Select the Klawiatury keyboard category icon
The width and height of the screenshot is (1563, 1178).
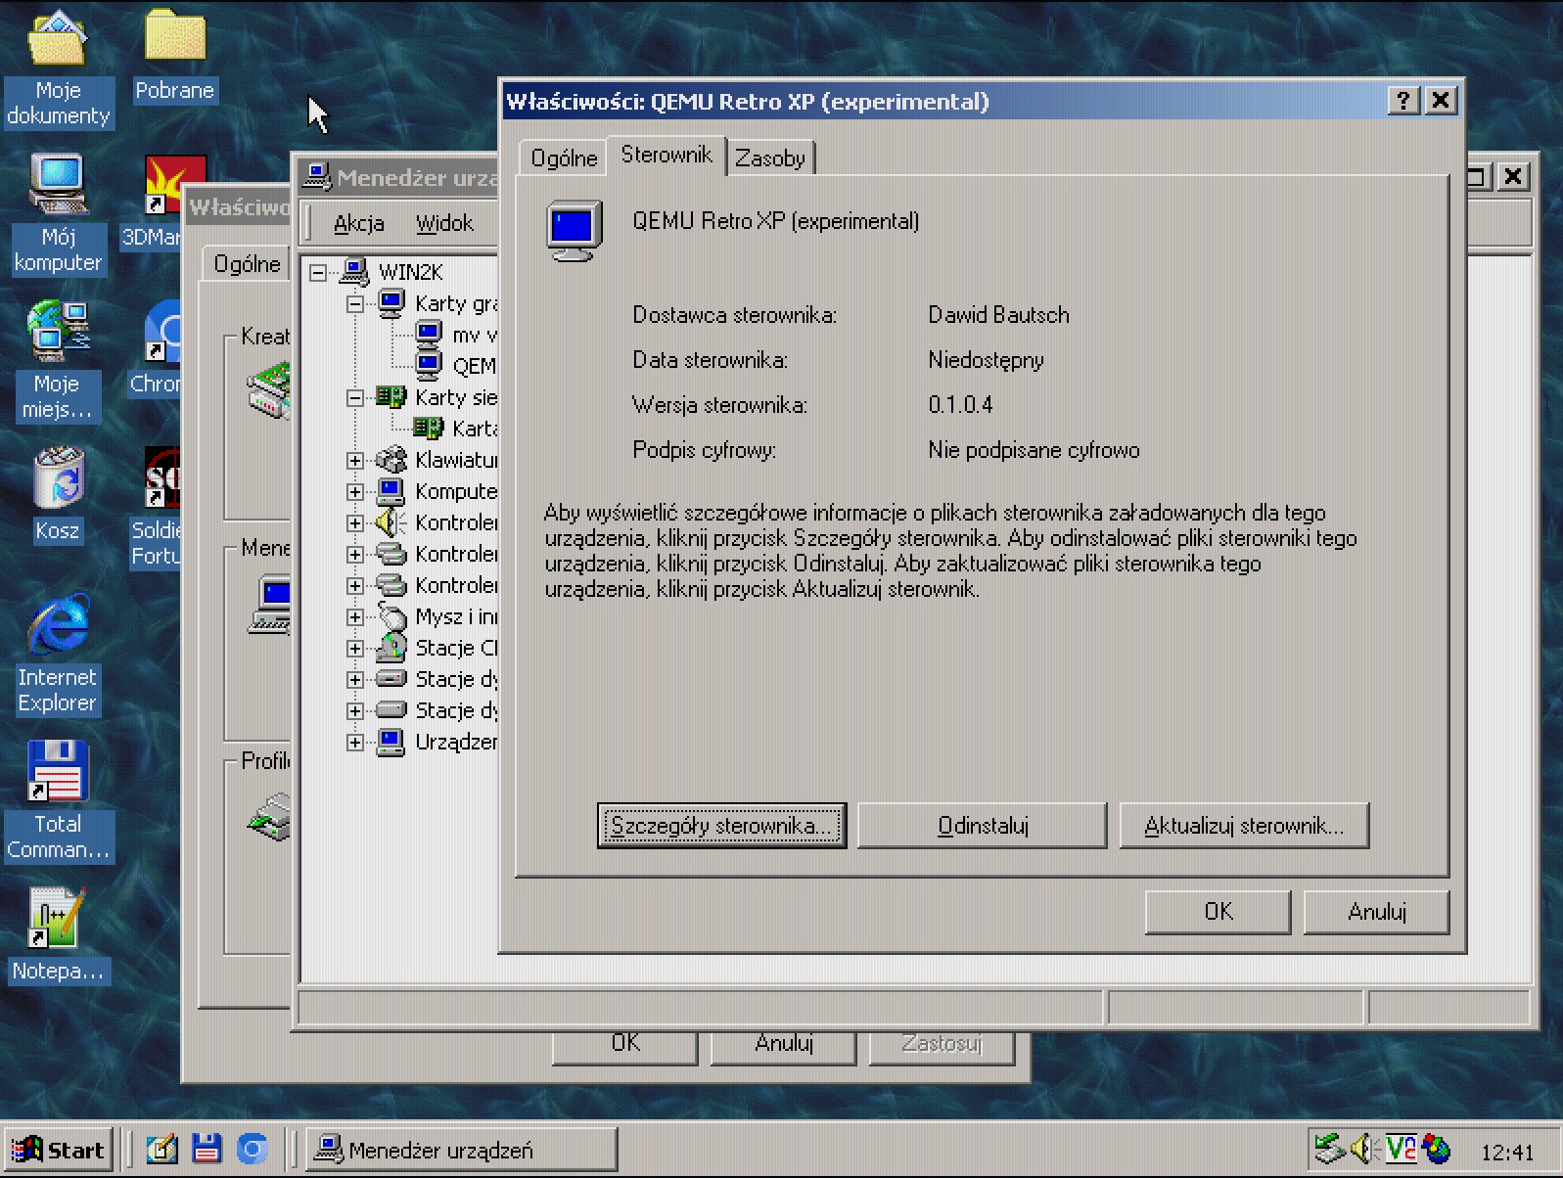[x=391, y=460]
